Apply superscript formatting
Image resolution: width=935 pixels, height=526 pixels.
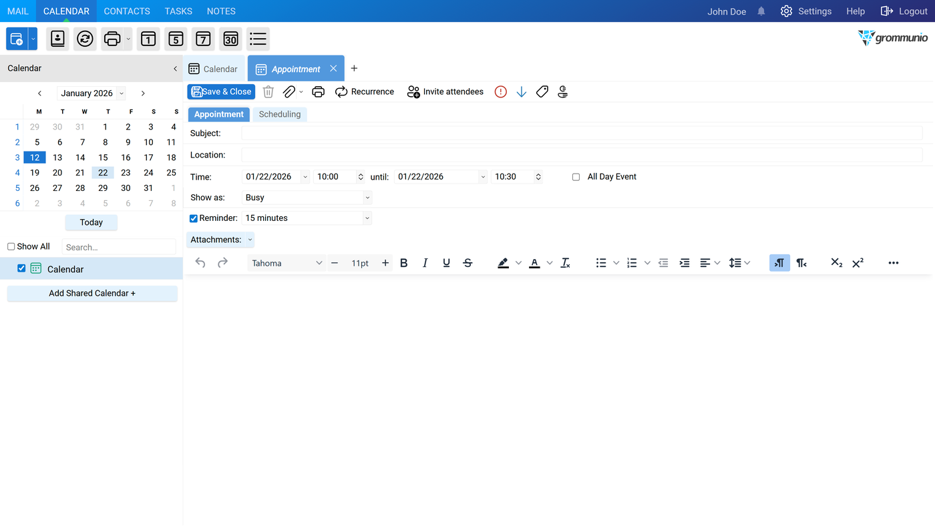858,263
